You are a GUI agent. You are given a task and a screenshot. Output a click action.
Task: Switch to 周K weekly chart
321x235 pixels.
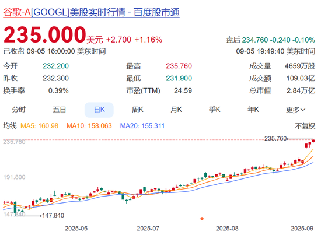(x=138, y=110)
